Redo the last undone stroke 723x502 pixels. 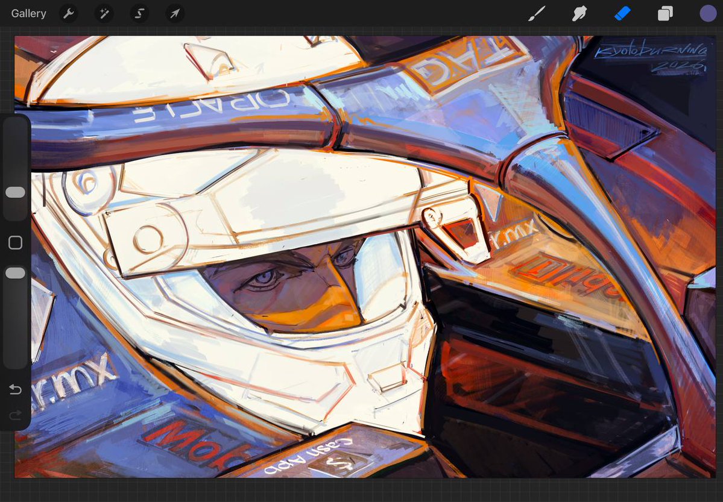(15, 416)
